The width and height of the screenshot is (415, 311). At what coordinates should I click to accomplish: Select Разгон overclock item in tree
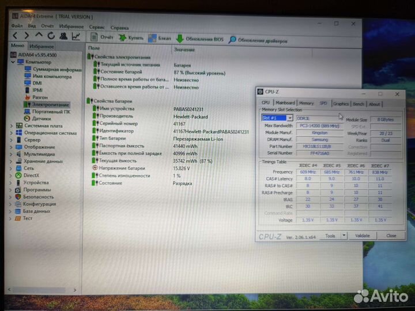coord(40,97)
